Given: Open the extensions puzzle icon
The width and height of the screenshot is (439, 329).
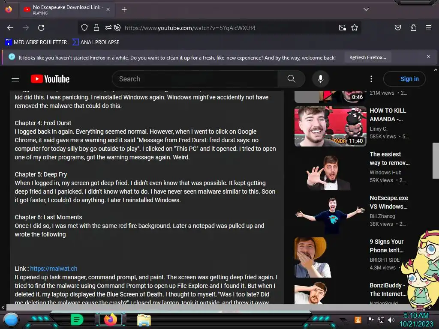Looking at the screenshot, I should [x=413, y=27].
